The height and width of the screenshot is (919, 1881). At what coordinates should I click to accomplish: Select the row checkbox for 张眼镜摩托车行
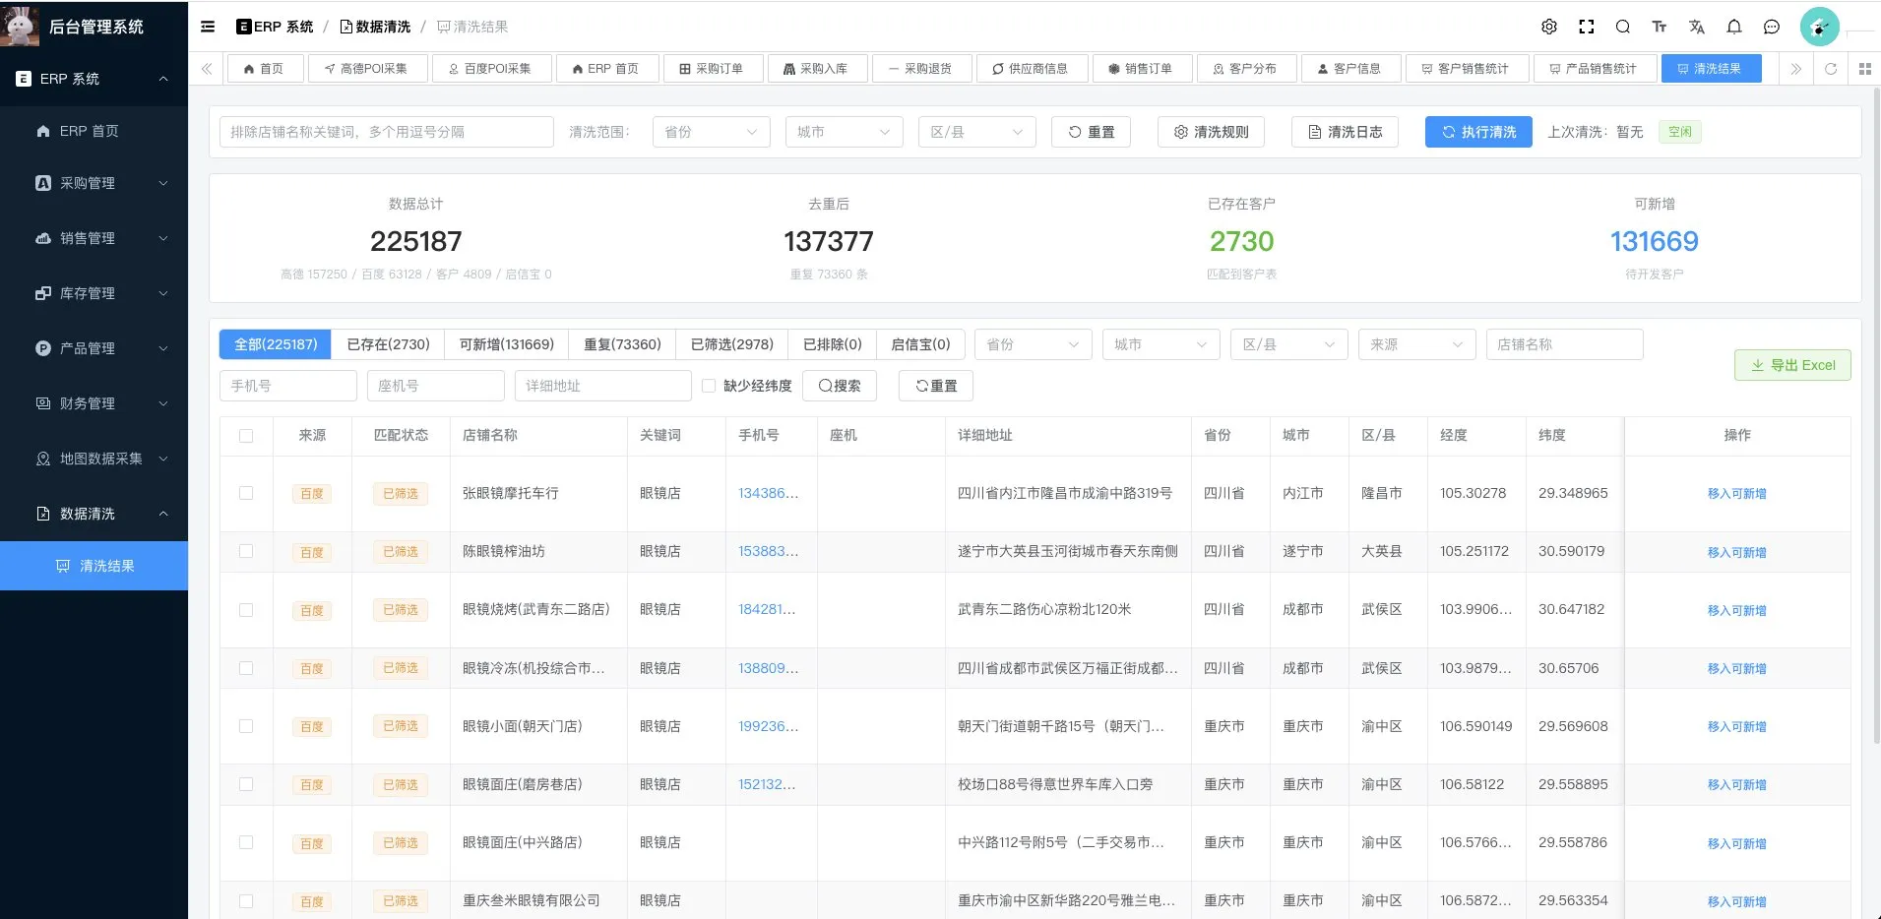click(246, 493)
